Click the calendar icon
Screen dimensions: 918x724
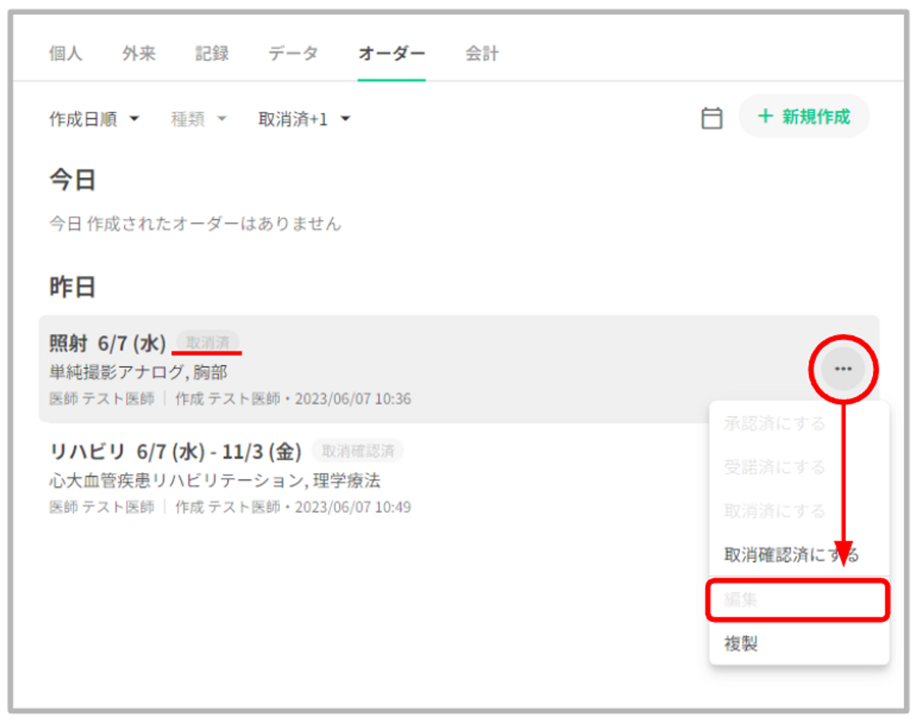(x=711, y=118)
